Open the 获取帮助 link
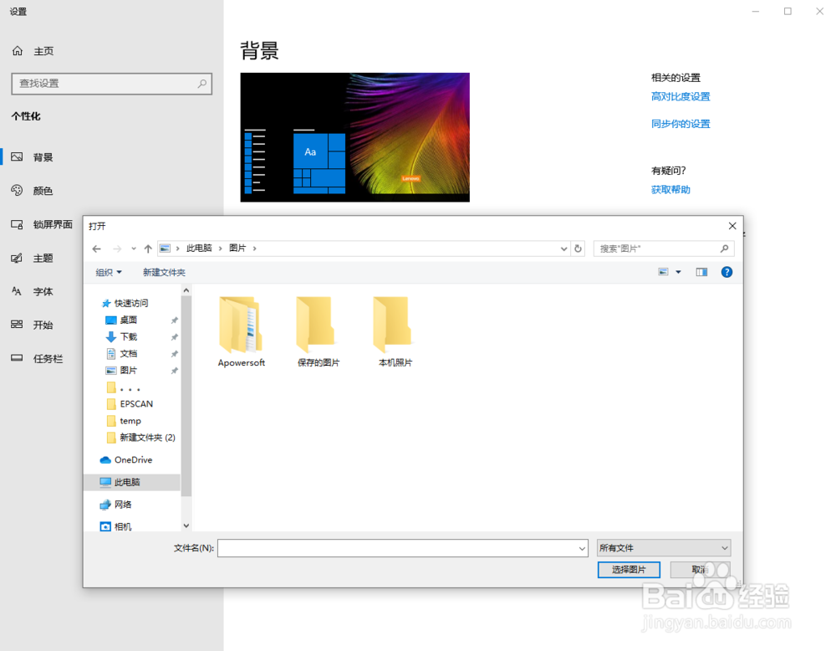The width and height of the screenshot is (836, 651). [670, 190]
